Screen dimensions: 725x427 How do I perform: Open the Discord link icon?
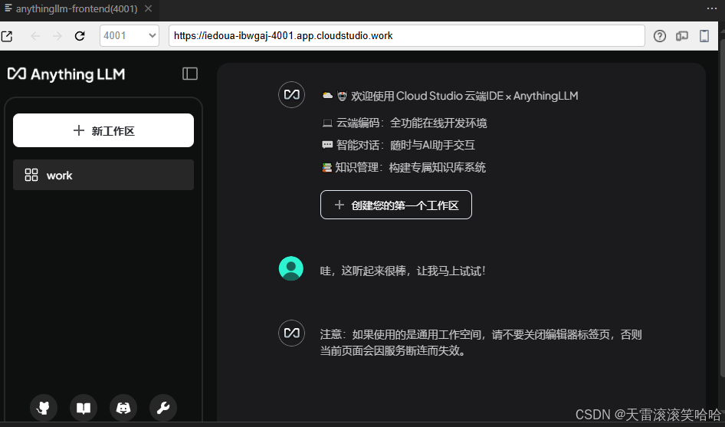coord(123,408)
